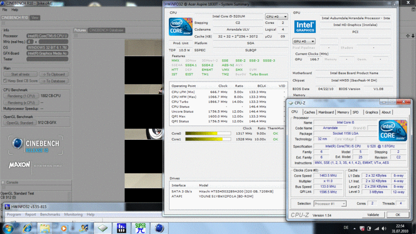Click the Intel Graphics logo in HWiNFO32
416x234 pixels.
(x=305, y=27)
